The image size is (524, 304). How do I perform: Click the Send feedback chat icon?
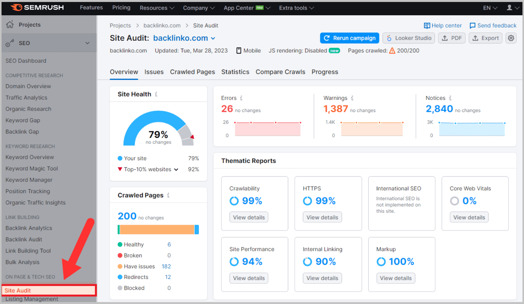tap(472, 25)
